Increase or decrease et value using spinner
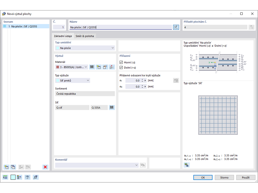The image size is (258, 193). pyautogui.click(x=142, y=81)
